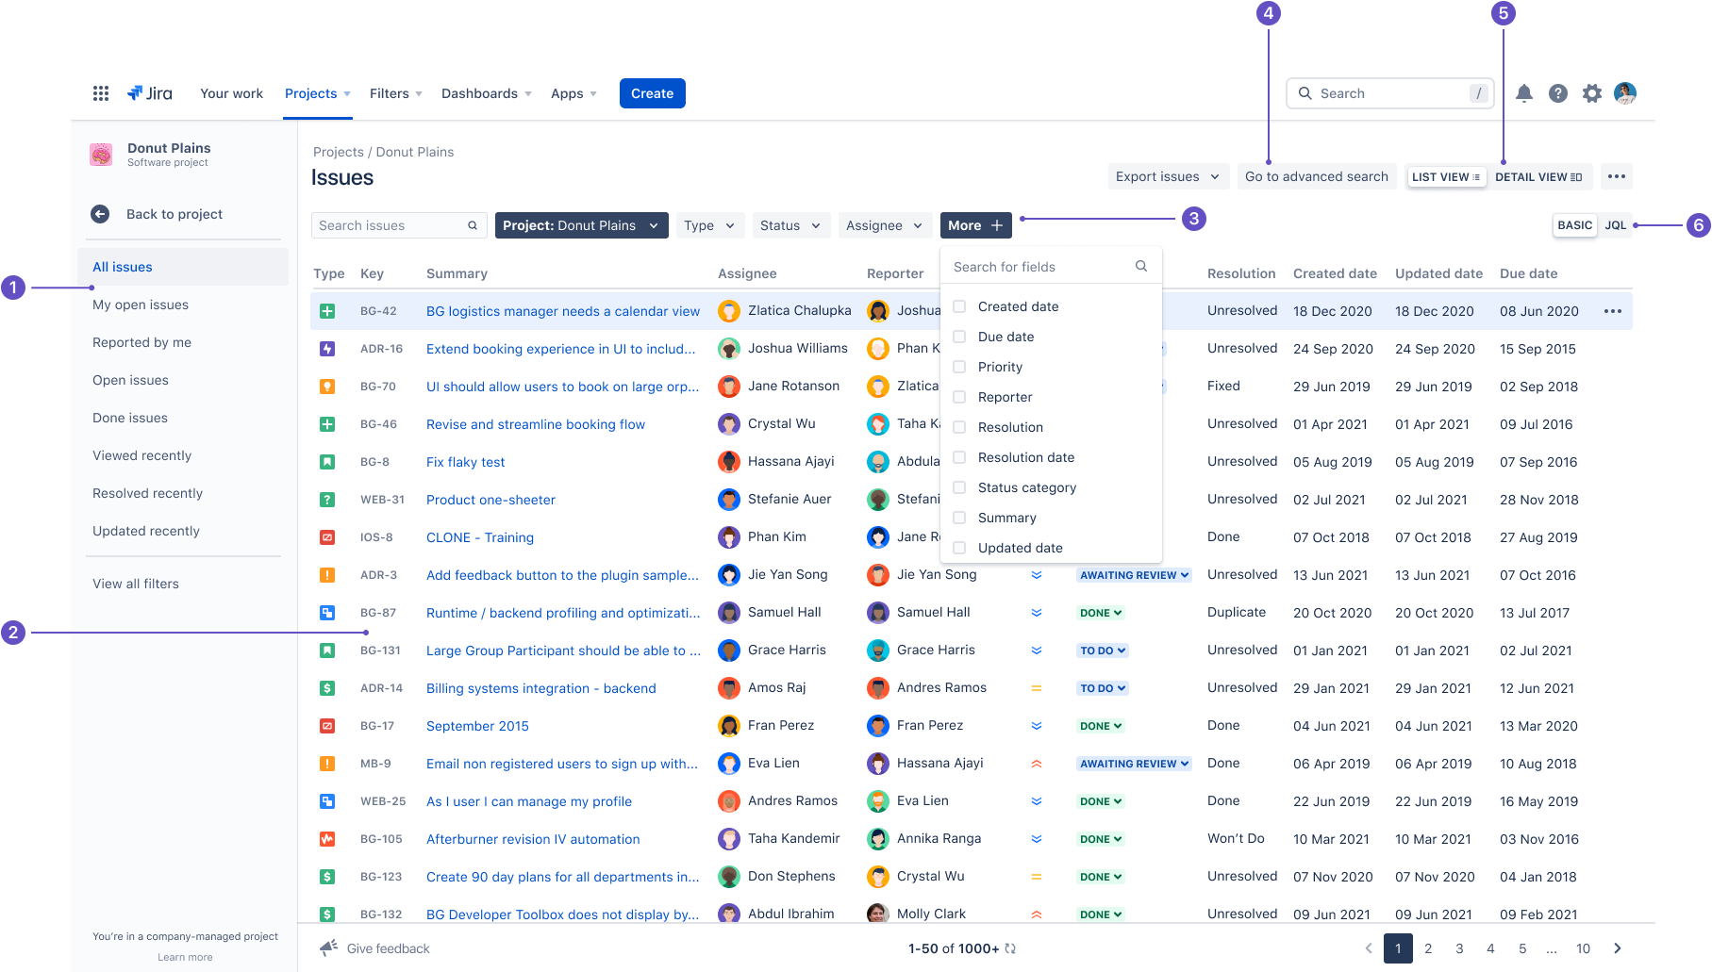Open the Assignee filter dropdown

[x=885, y=225]
